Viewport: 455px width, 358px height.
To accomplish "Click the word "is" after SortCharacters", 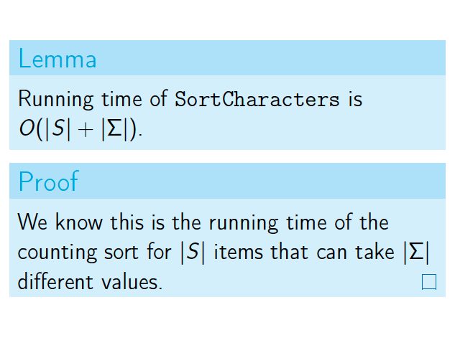I will [x=355, y=99].
